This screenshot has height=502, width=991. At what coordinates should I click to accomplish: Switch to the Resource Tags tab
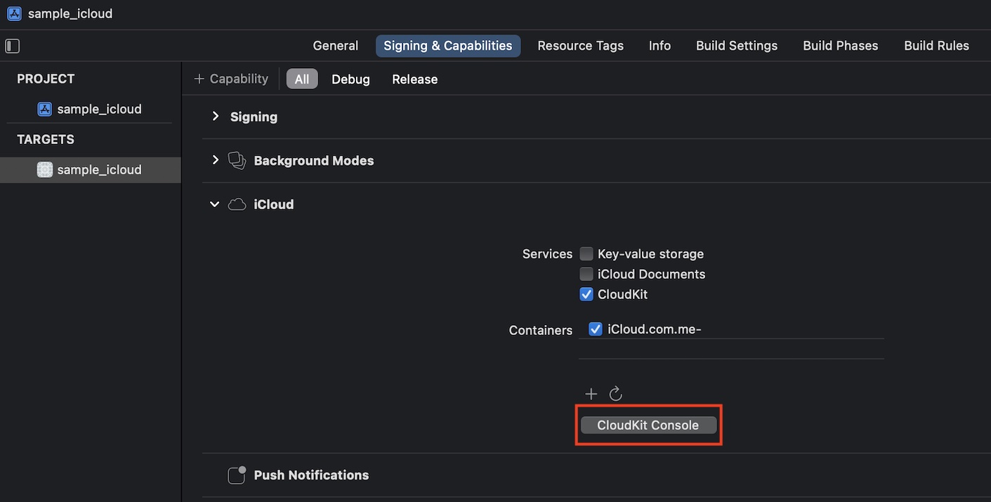581,46
